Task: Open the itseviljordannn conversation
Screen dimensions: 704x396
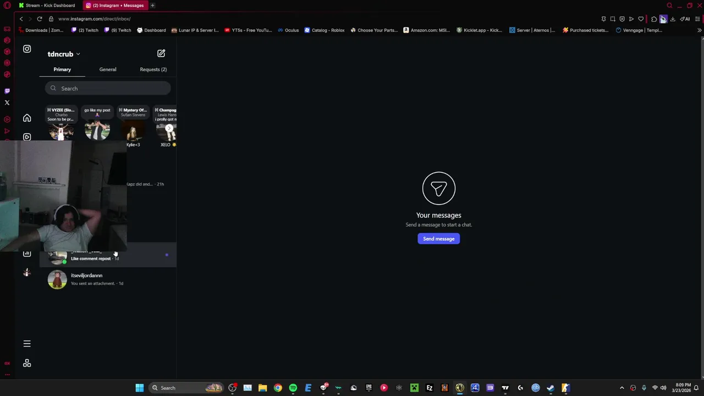Action: pos(108,279)
